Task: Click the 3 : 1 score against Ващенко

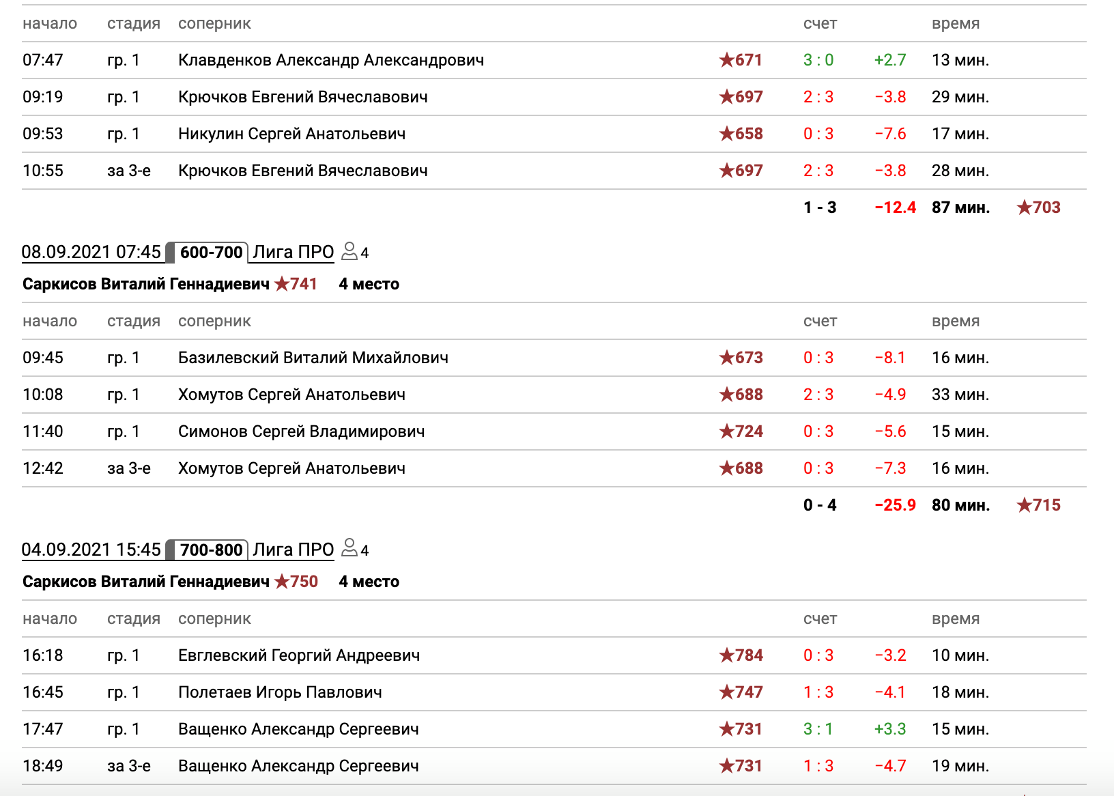Action: 818,729
